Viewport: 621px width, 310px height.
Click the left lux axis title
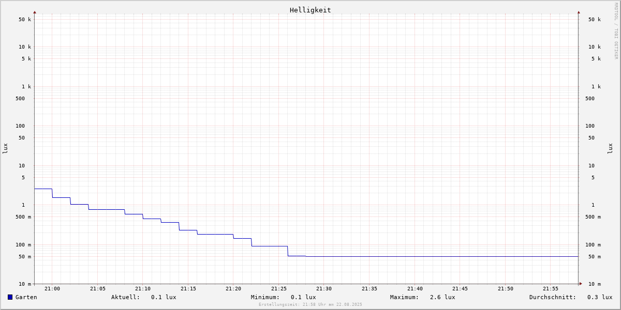point(5,148)
